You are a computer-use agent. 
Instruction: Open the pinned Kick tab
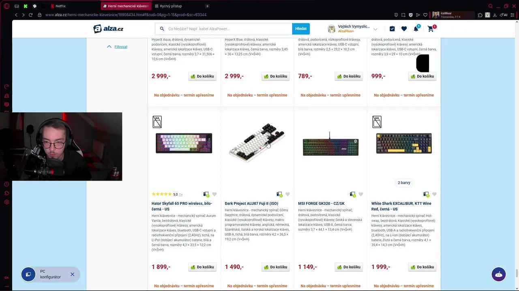coord(26,6)
